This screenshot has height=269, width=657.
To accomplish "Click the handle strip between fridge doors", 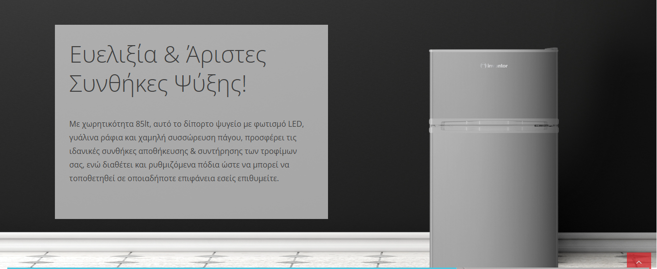I will coord(493,126).
